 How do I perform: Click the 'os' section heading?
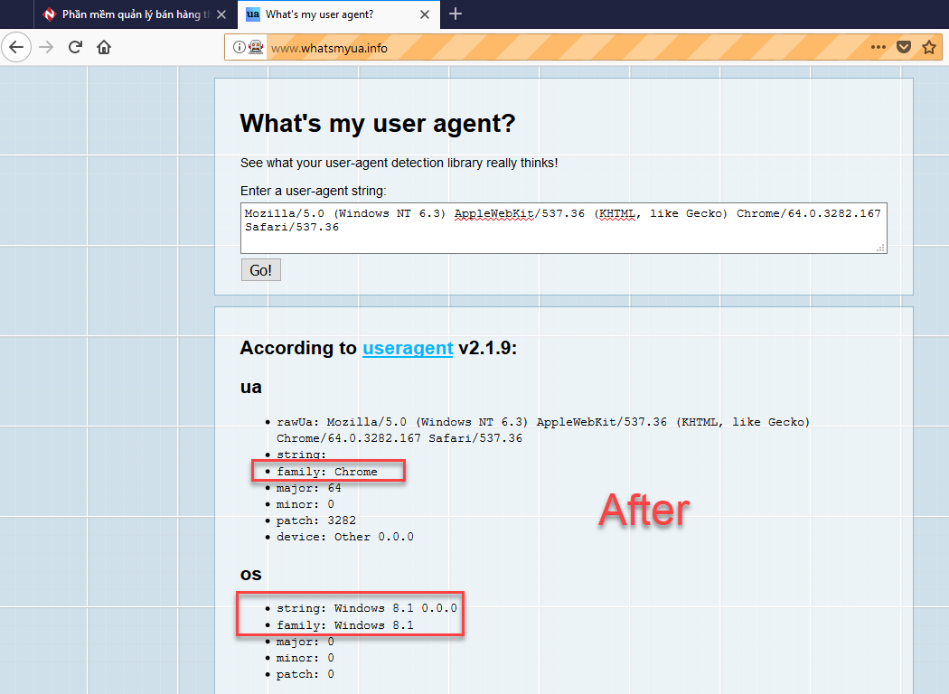[250, 574]
